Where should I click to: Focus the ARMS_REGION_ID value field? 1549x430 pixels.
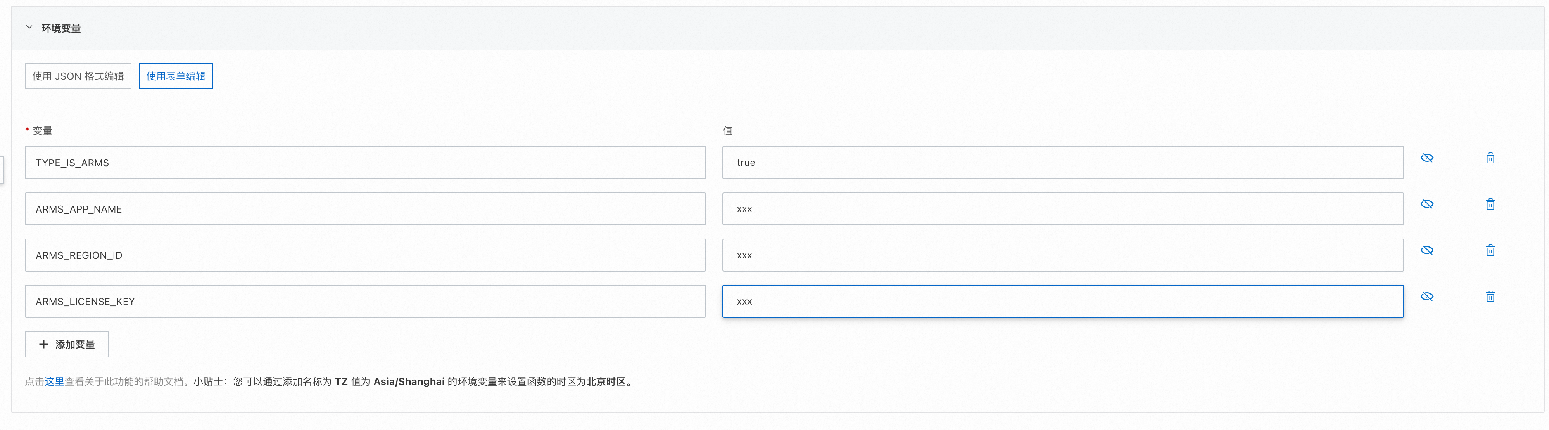1062,255
